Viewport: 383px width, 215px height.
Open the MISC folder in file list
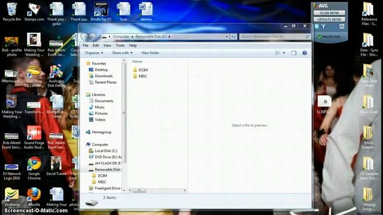(140, 76)
